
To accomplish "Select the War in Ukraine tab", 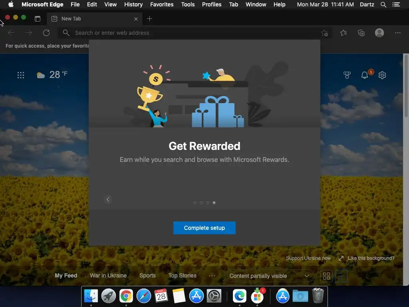I will 108,275.
